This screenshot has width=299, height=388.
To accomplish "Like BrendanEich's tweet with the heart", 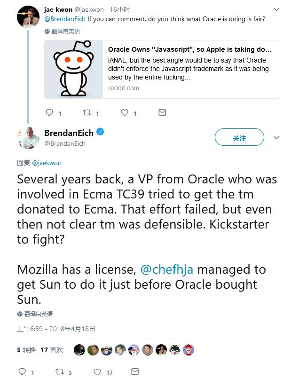I will coord(97,372).
